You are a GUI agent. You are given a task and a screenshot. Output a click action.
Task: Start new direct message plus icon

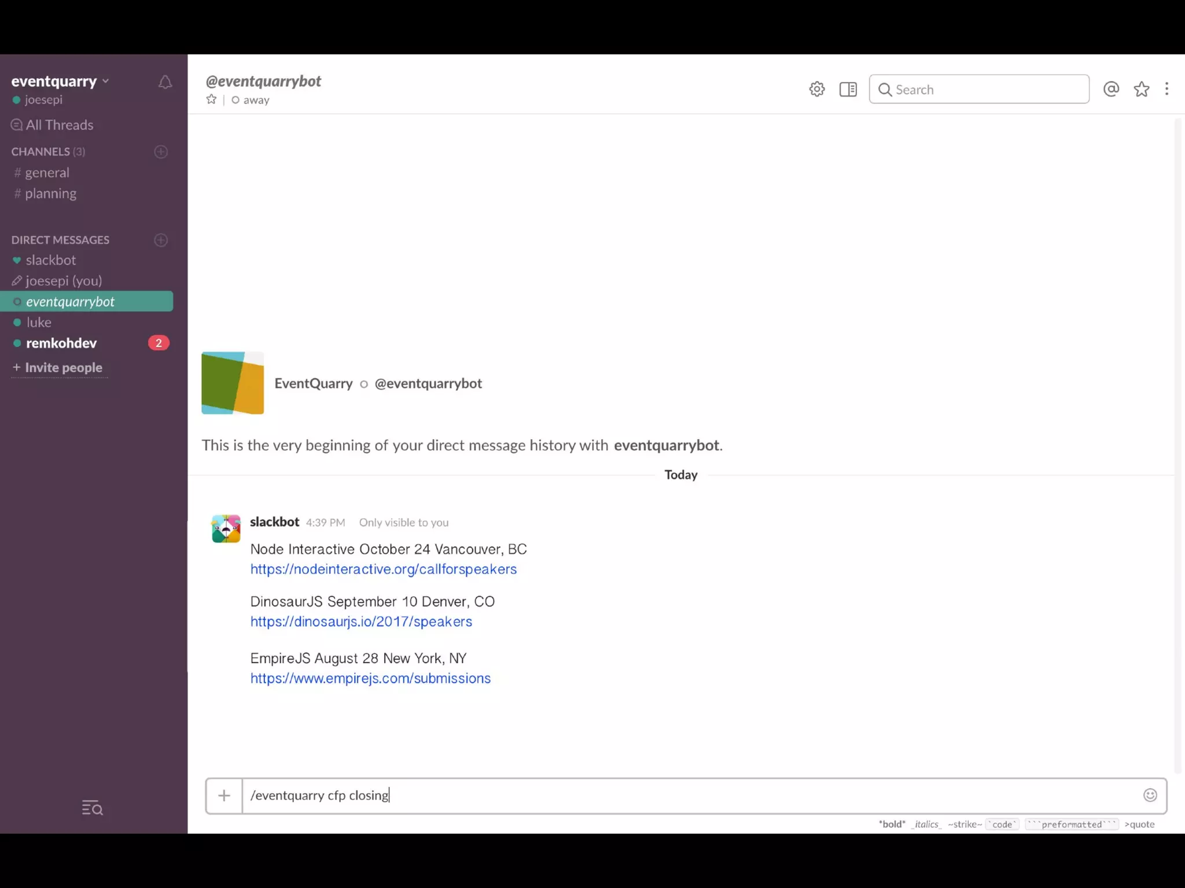(x=161, y=240)
